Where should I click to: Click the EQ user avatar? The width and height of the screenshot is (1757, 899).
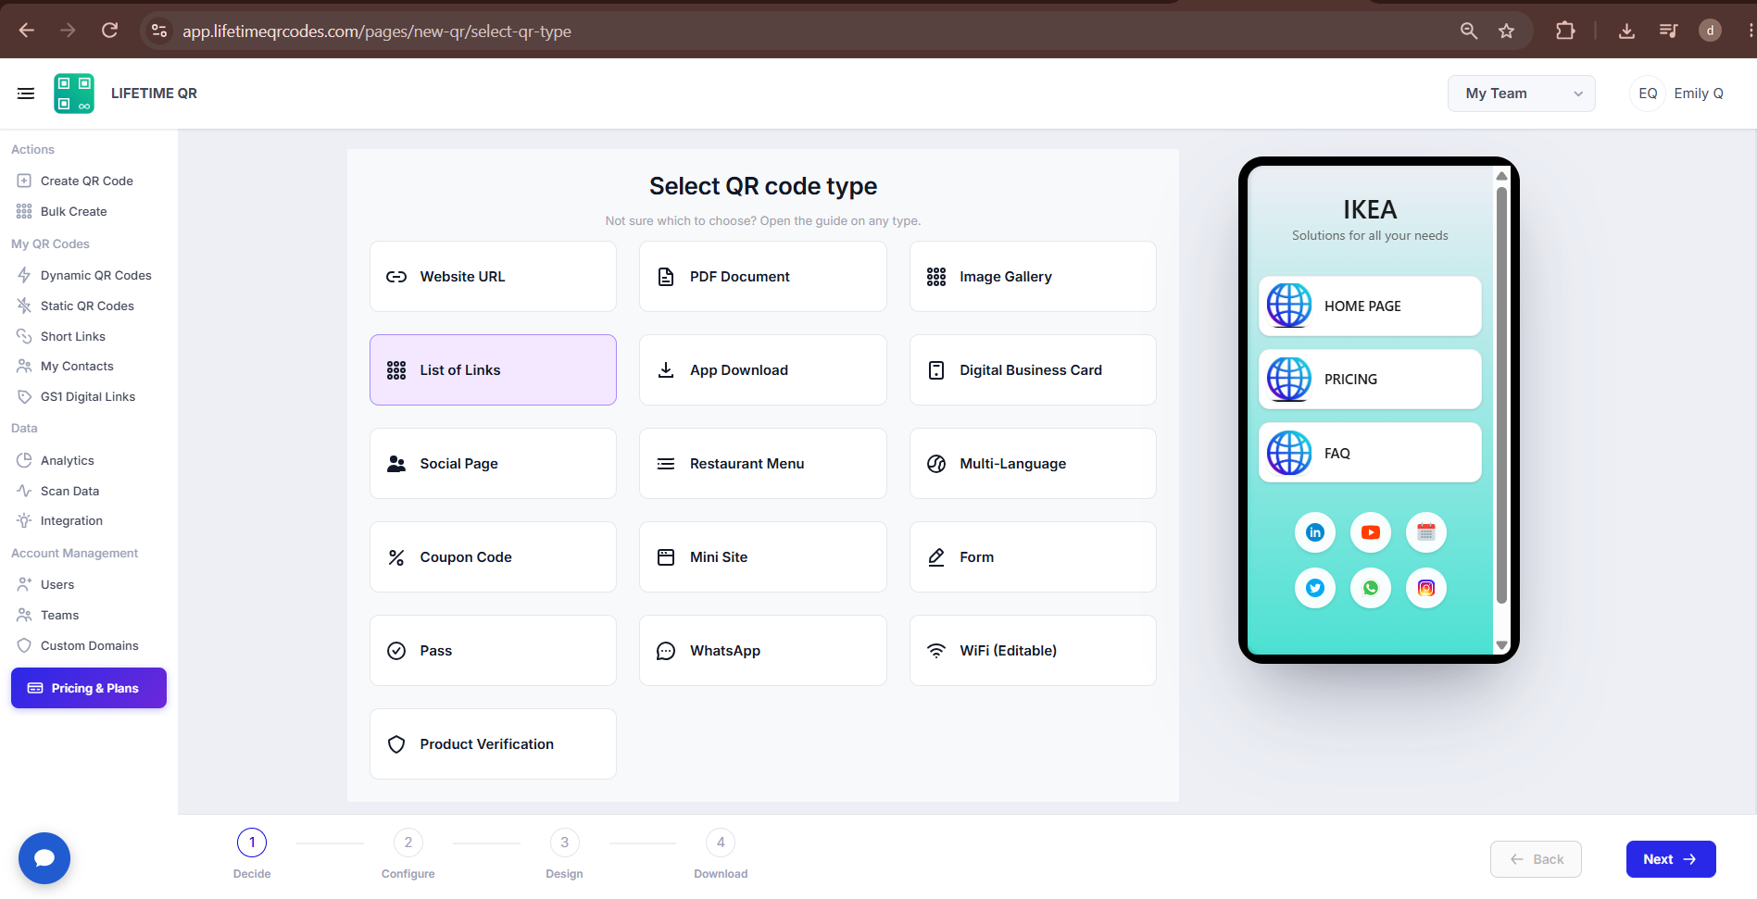[x=1648, y=94]
